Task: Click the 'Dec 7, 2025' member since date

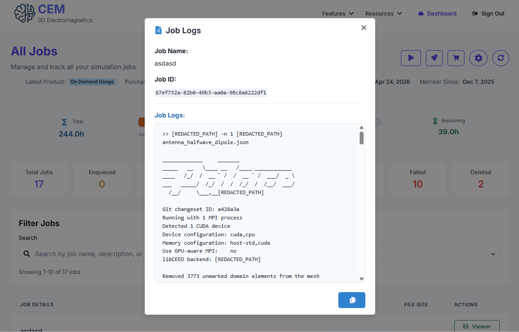Action: (478, 82)
